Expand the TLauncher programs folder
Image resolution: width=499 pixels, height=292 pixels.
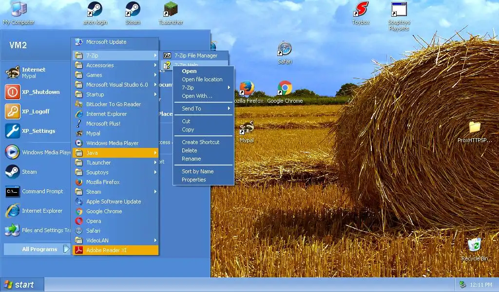pos(115,163)
